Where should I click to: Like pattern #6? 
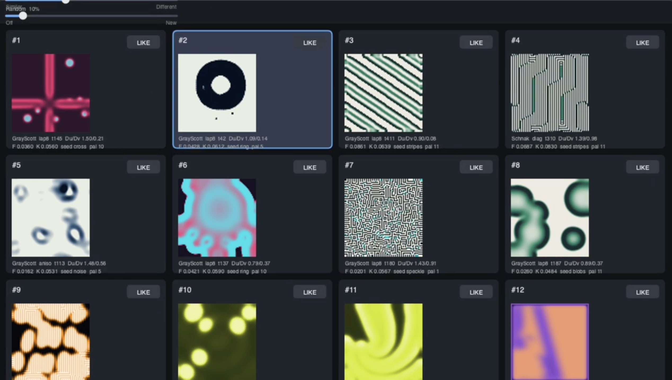pyautogui.click(x=310, y=167)
